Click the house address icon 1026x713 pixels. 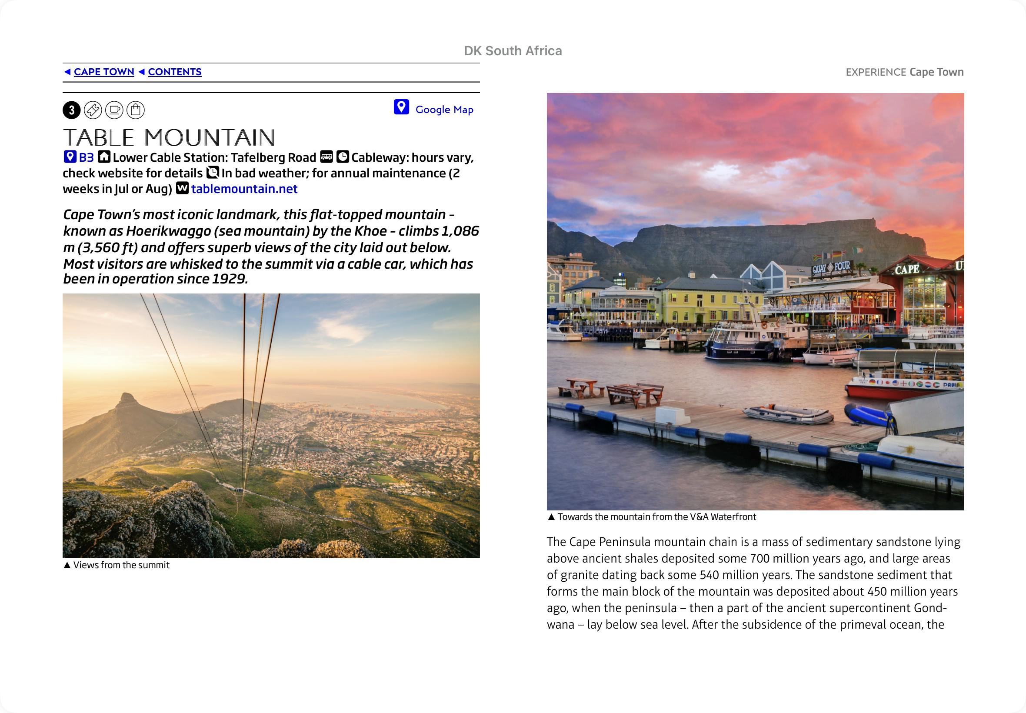tap(104, 157)
